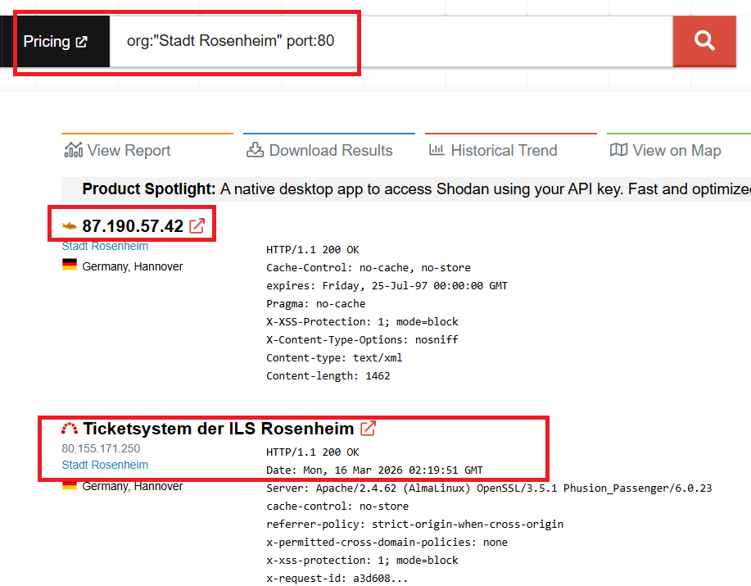751x586 pixels.
Task: Click the Product Spotlight banner text
Action: click(409, 189)
